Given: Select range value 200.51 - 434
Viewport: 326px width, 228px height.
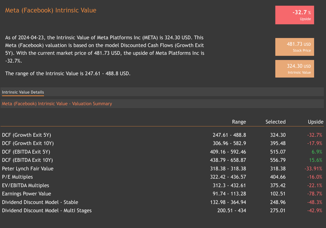Looking at the screenshot, I should [x=232, y=211].
